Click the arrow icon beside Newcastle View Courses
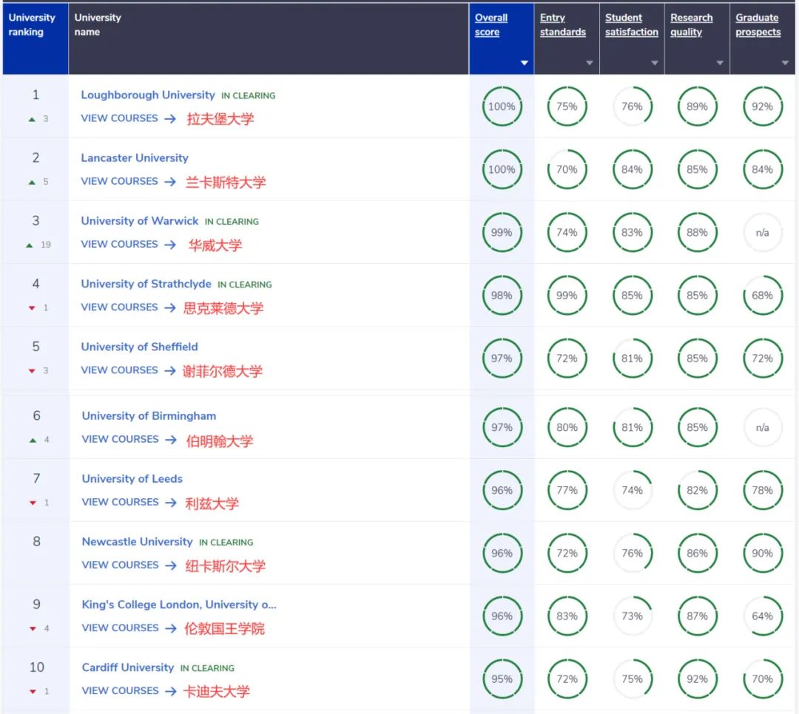799x714 pixels. pyautogui.click(x=171, y=565)
